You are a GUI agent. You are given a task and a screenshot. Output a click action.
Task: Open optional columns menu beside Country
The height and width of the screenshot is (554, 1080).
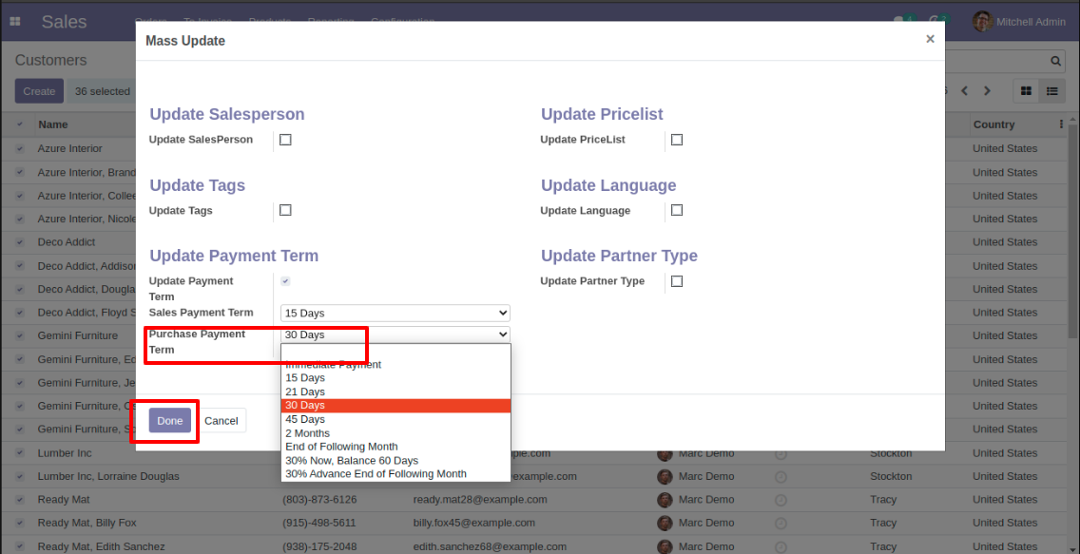tap(1061, 124)
